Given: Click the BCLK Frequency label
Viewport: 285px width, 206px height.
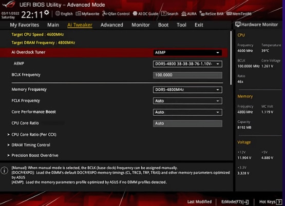Looking at the screenshot, I should coord(26,75).
